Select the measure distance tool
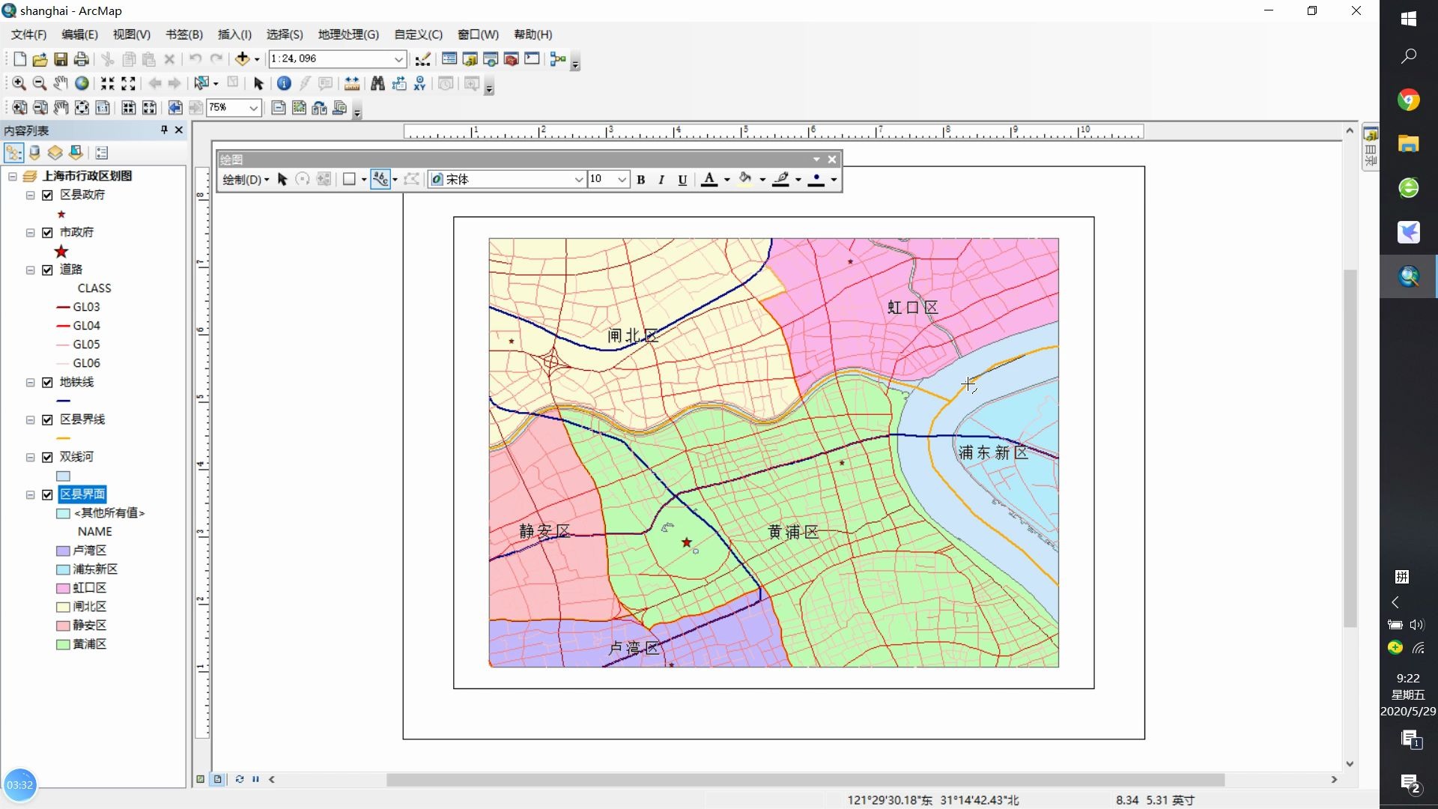The height and width of the screenshot is (809, 1438). click(351, 83)
